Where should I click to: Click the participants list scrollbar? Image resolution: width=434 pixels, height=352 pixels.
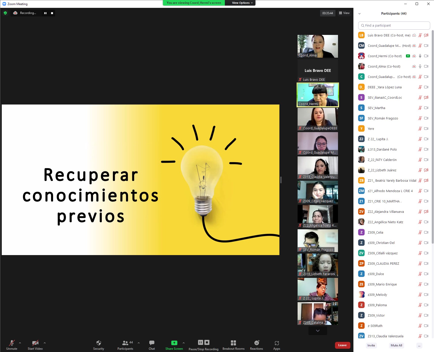(x=432, y=137)
